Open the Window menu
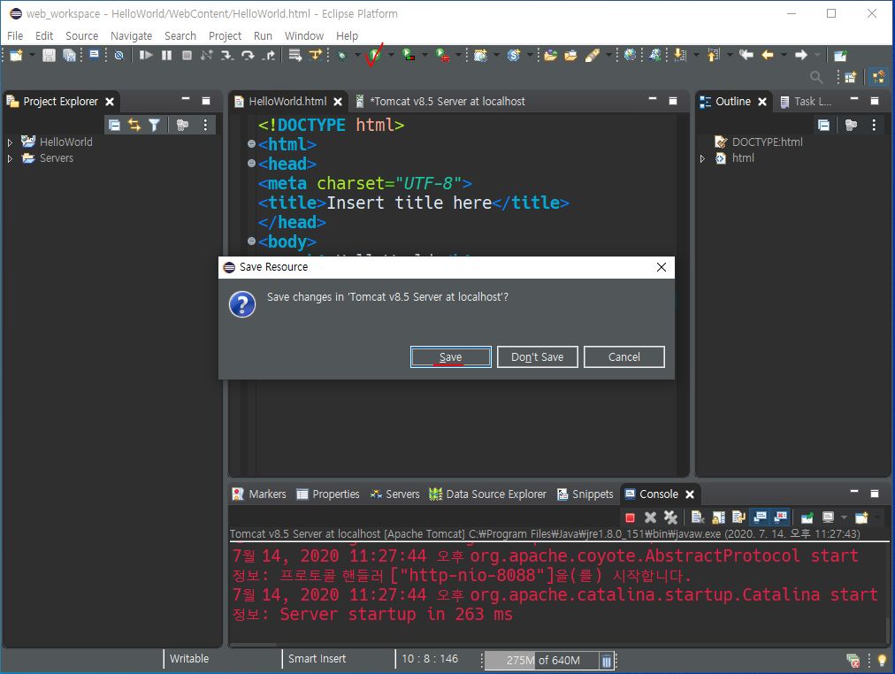This screenshot has height=674, width=895. click(x=304, y=36)
